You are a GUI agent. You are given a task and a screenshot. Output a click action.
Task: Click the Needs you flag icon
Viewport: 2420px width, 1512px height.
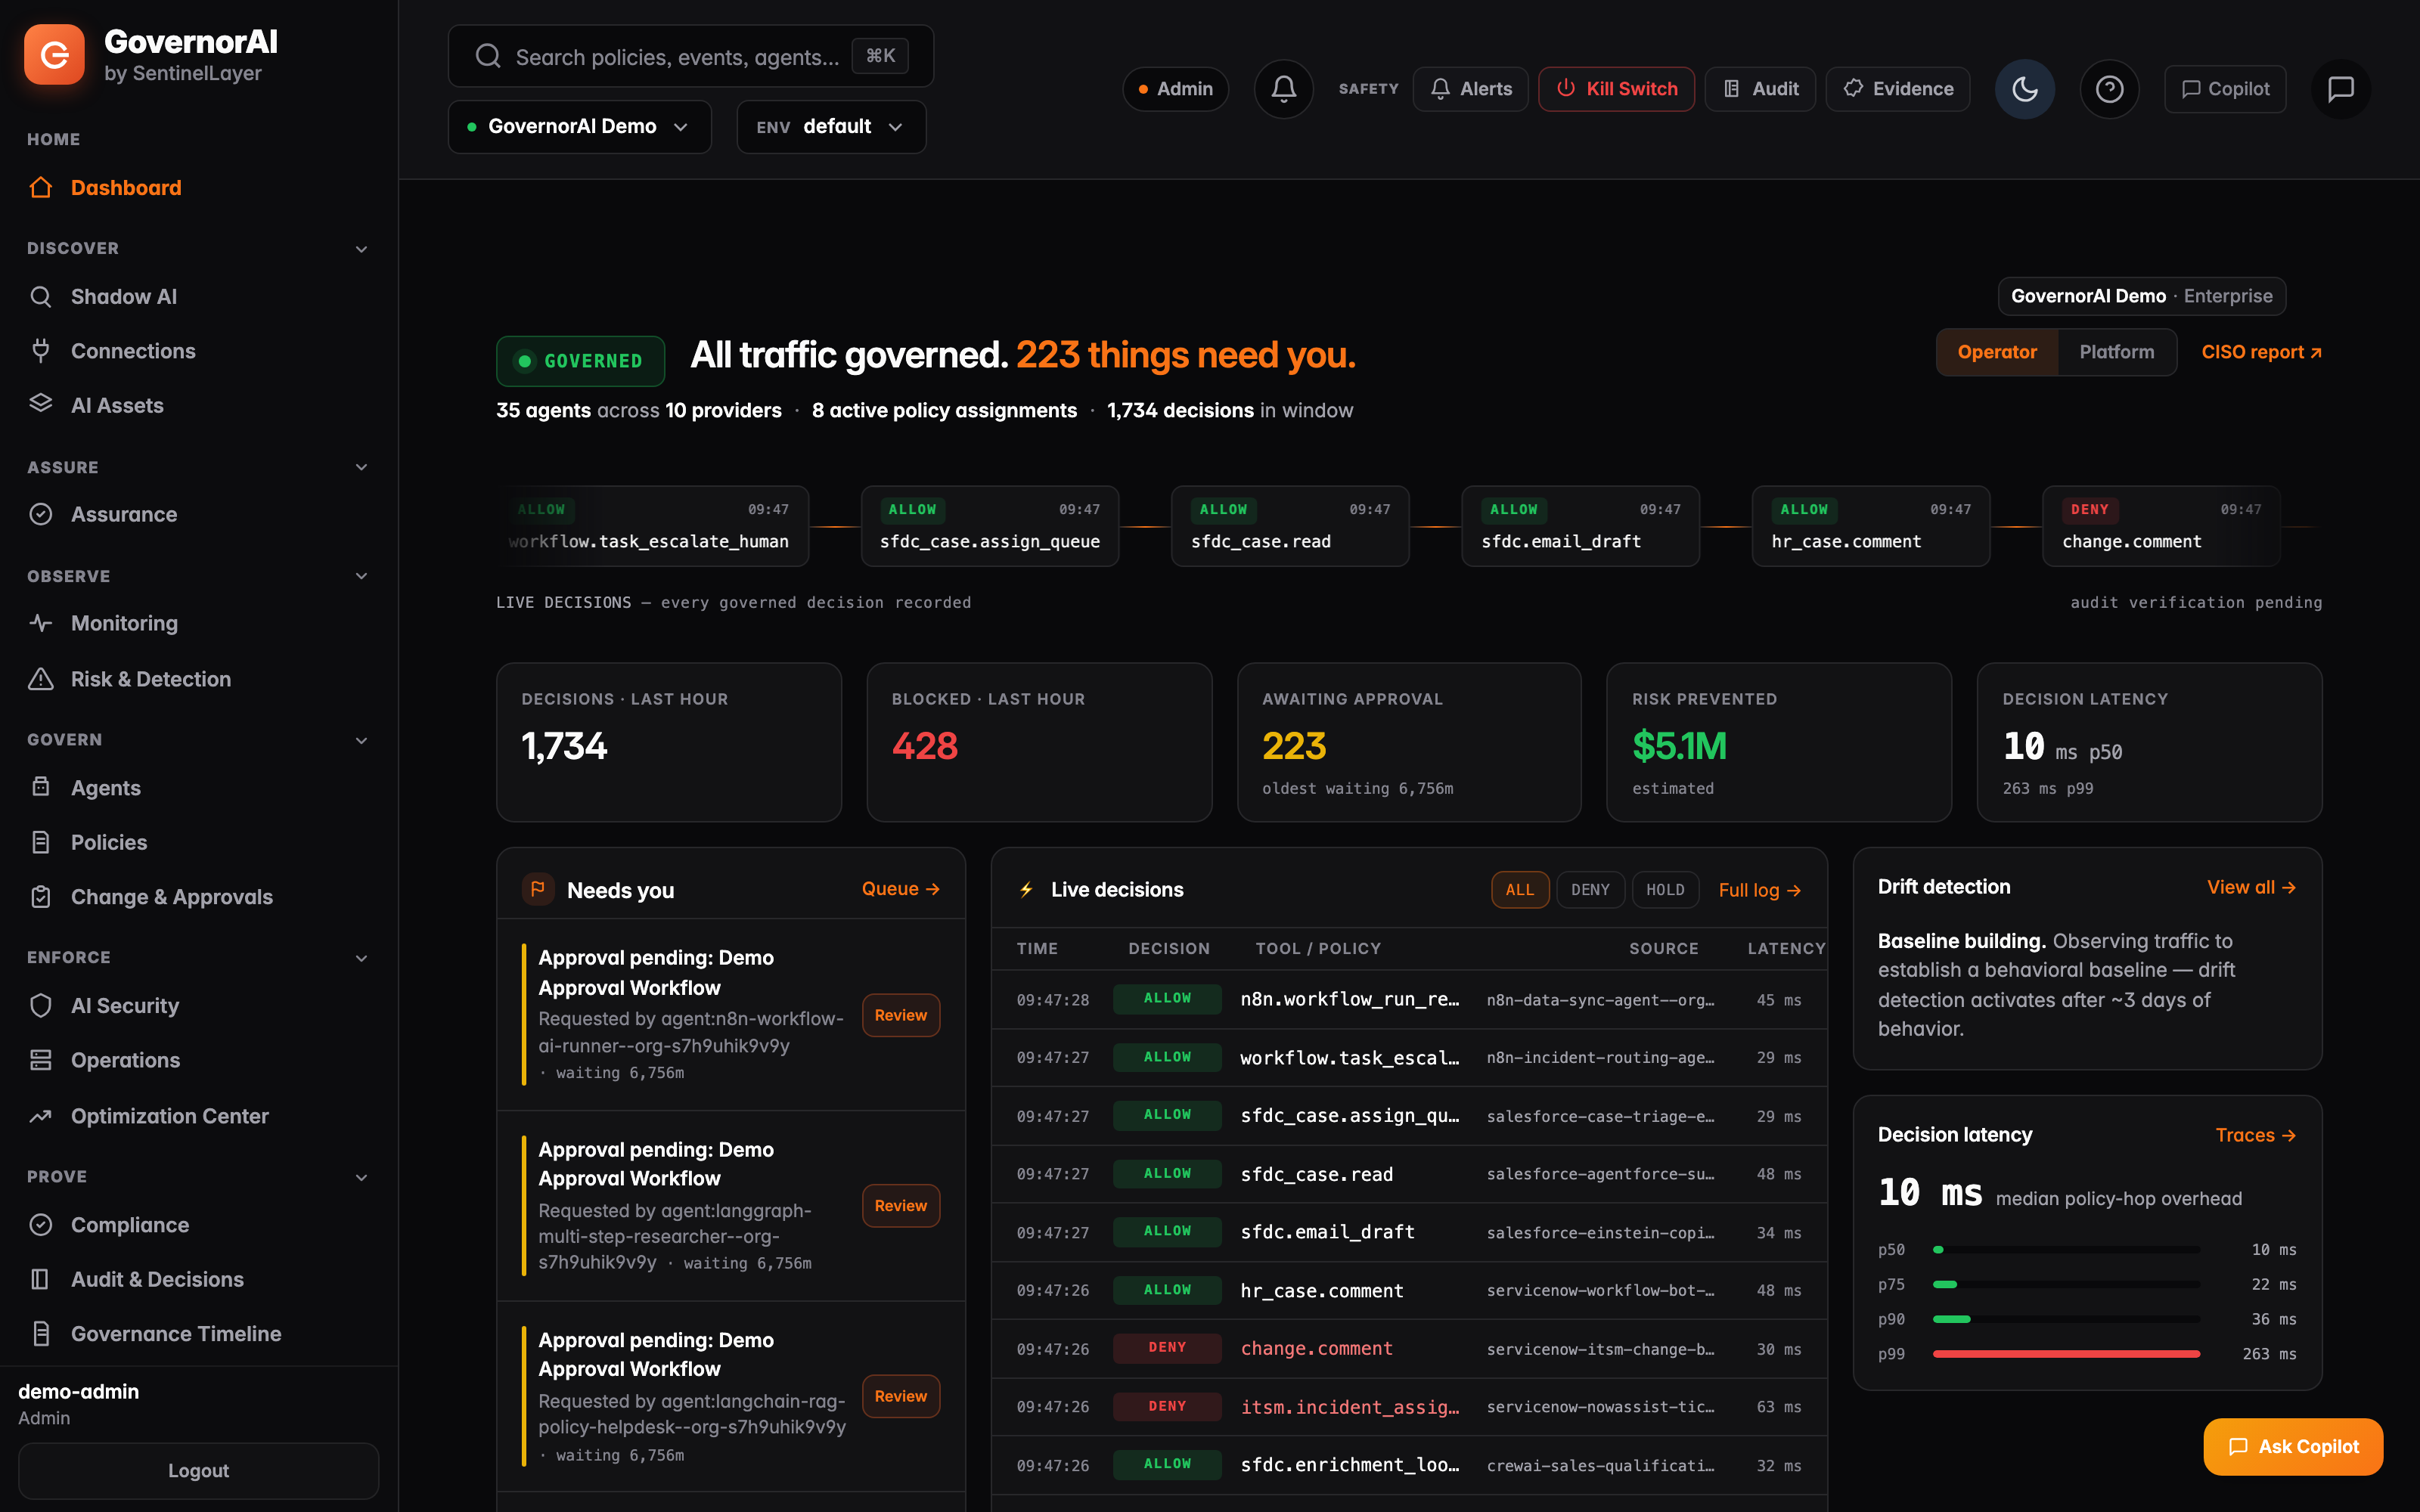(x=538, y=889)
